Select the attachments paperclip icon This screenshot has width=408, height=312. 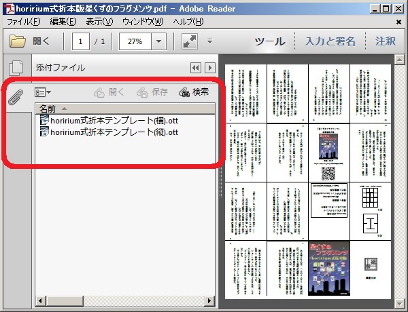(16, 97)
